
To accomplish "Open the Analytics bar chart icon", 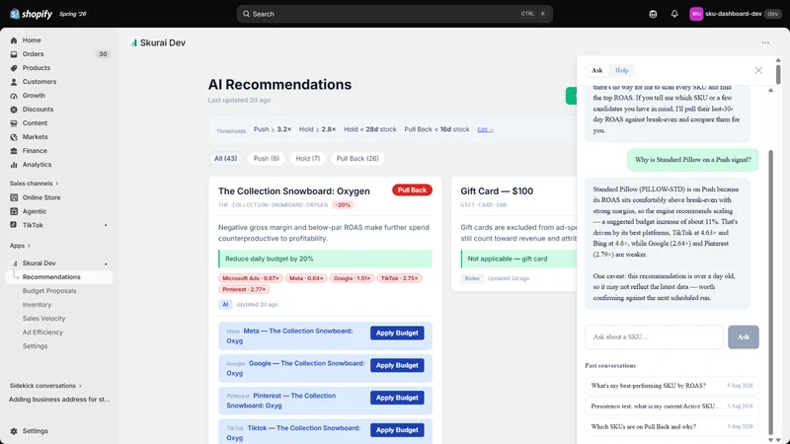I will (x=14, y=165).
